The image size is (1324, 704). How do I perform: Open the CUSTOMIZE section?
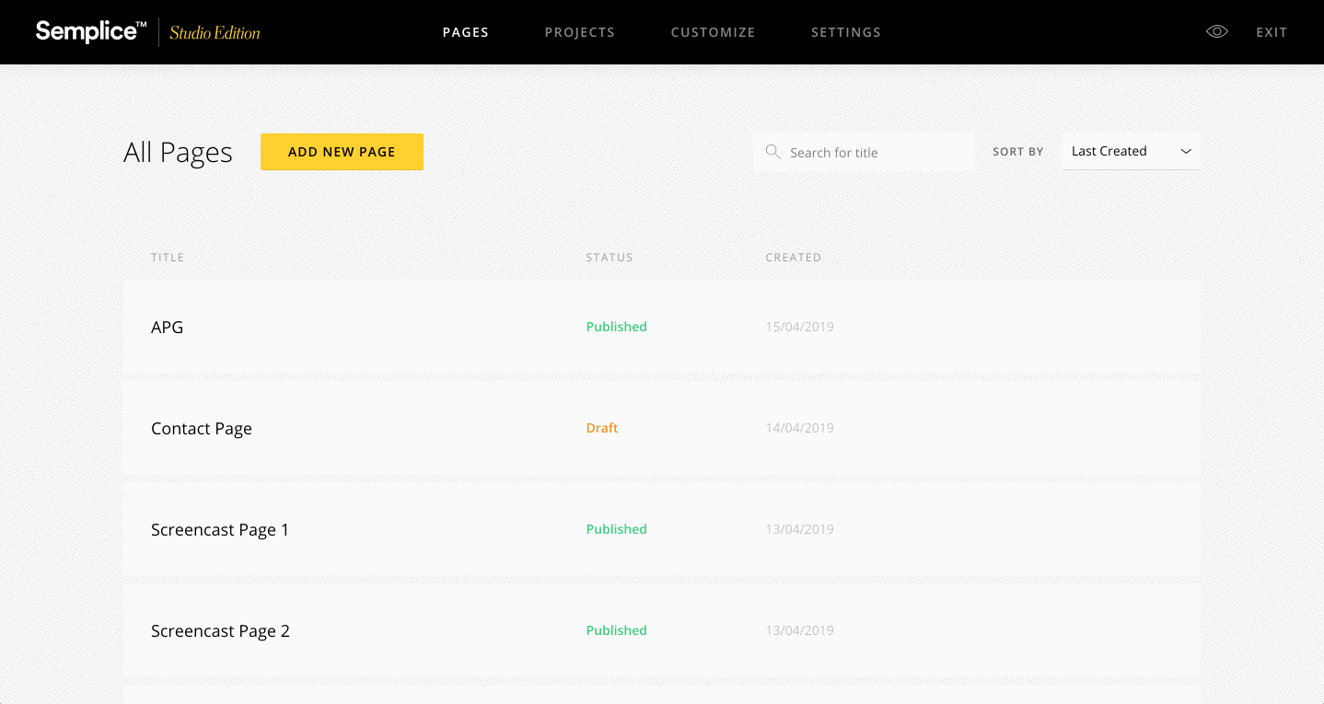pyautogui.click(x=713, y=31)
